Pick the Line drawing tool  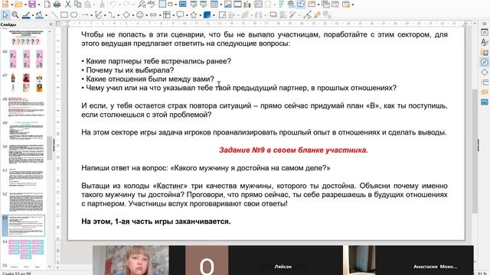[x=54, y=15]
